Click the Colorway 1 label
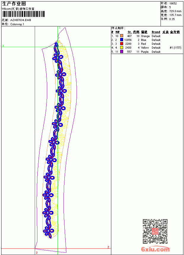Screen dimensions: 184x255 pyautogui.click(x=17, y=24)
